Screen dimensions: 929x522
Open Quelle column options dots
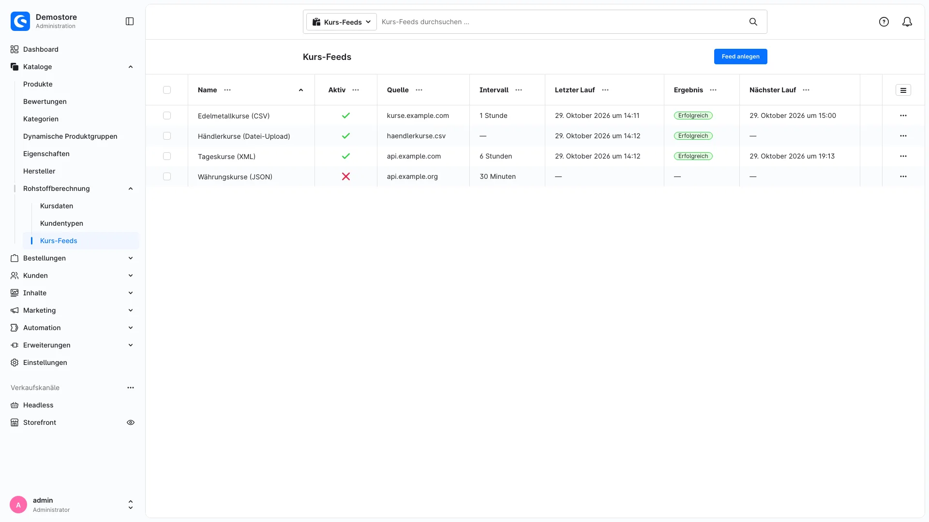coord(419,90)
